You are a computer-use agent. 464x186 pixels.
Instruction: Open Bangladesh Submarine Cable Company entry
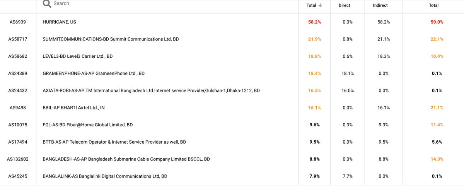[x=126, y=159]
